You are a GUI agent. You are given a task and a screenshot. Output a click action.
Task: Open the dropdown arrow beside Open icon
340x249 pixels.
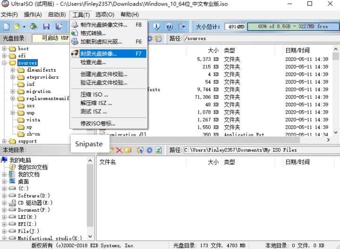coord(24,27)
